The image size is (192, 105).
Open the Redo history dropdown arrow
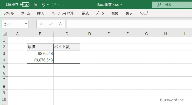pyautogui.click(x=58, y=5)
